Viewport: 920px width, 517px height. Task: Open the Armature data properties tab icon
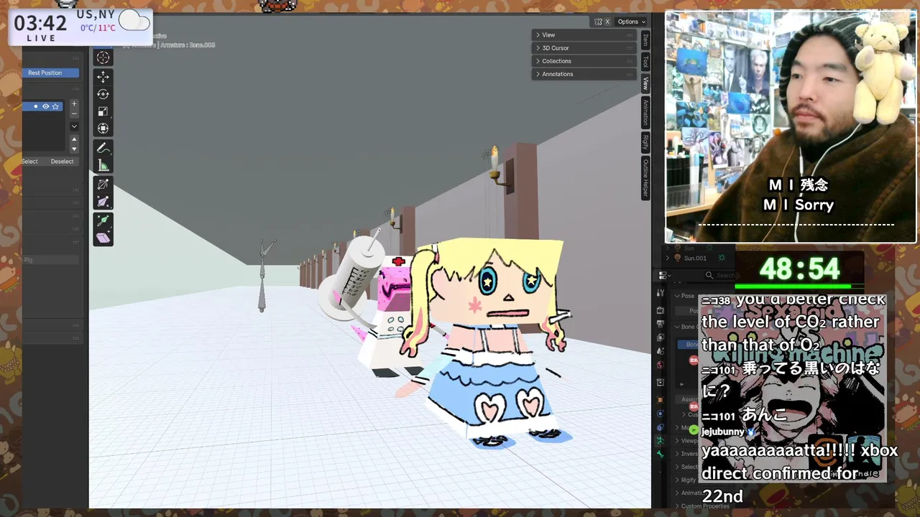[661, 441]
